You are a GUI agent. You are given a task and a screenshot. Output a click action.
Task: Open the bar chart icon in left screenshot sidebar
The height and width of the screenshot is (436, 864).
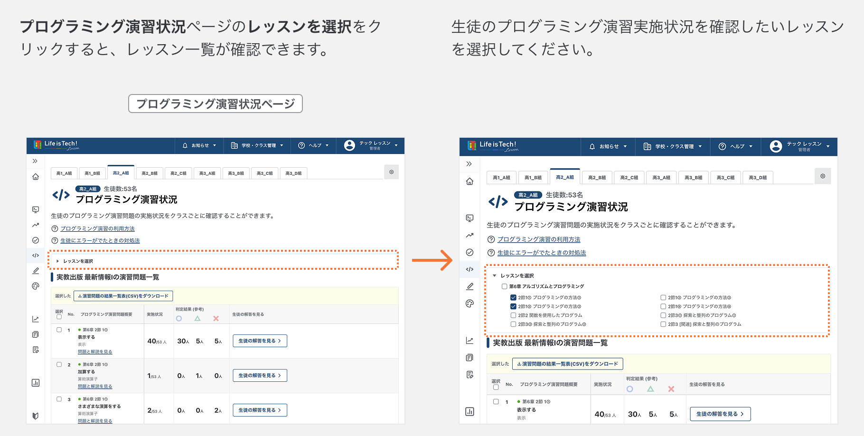[36, 383]
